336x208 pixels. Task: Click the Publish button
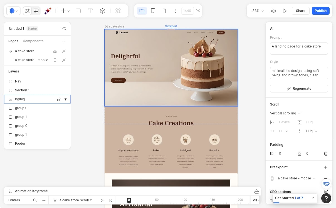[320, 11]
